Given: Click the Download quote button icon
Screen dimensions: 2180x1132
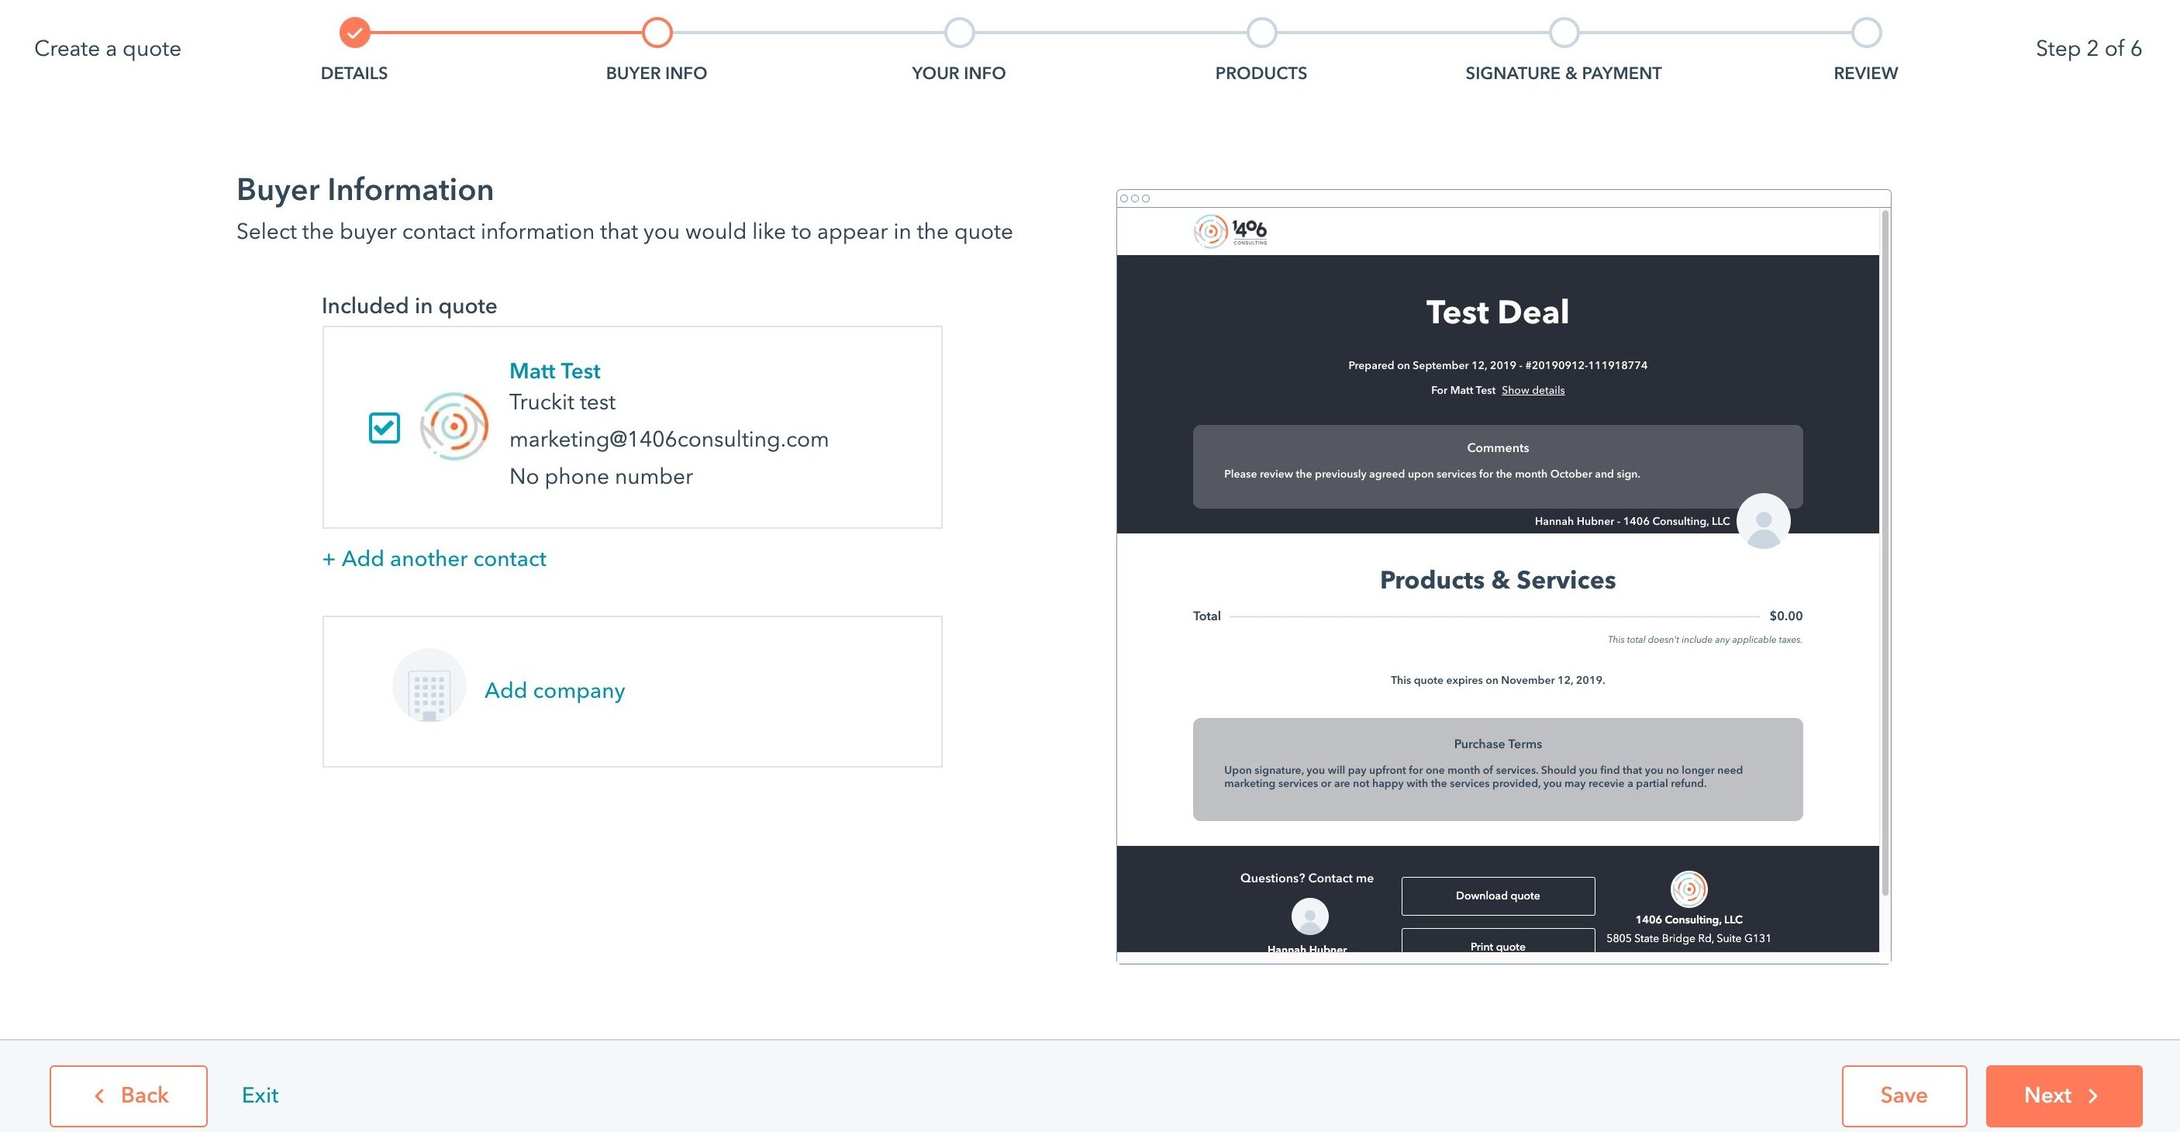Looking at the screenshot, I should 1498,896.
